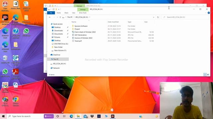
Task: Refresh the current folder view
Action: [x=158, y=17]
